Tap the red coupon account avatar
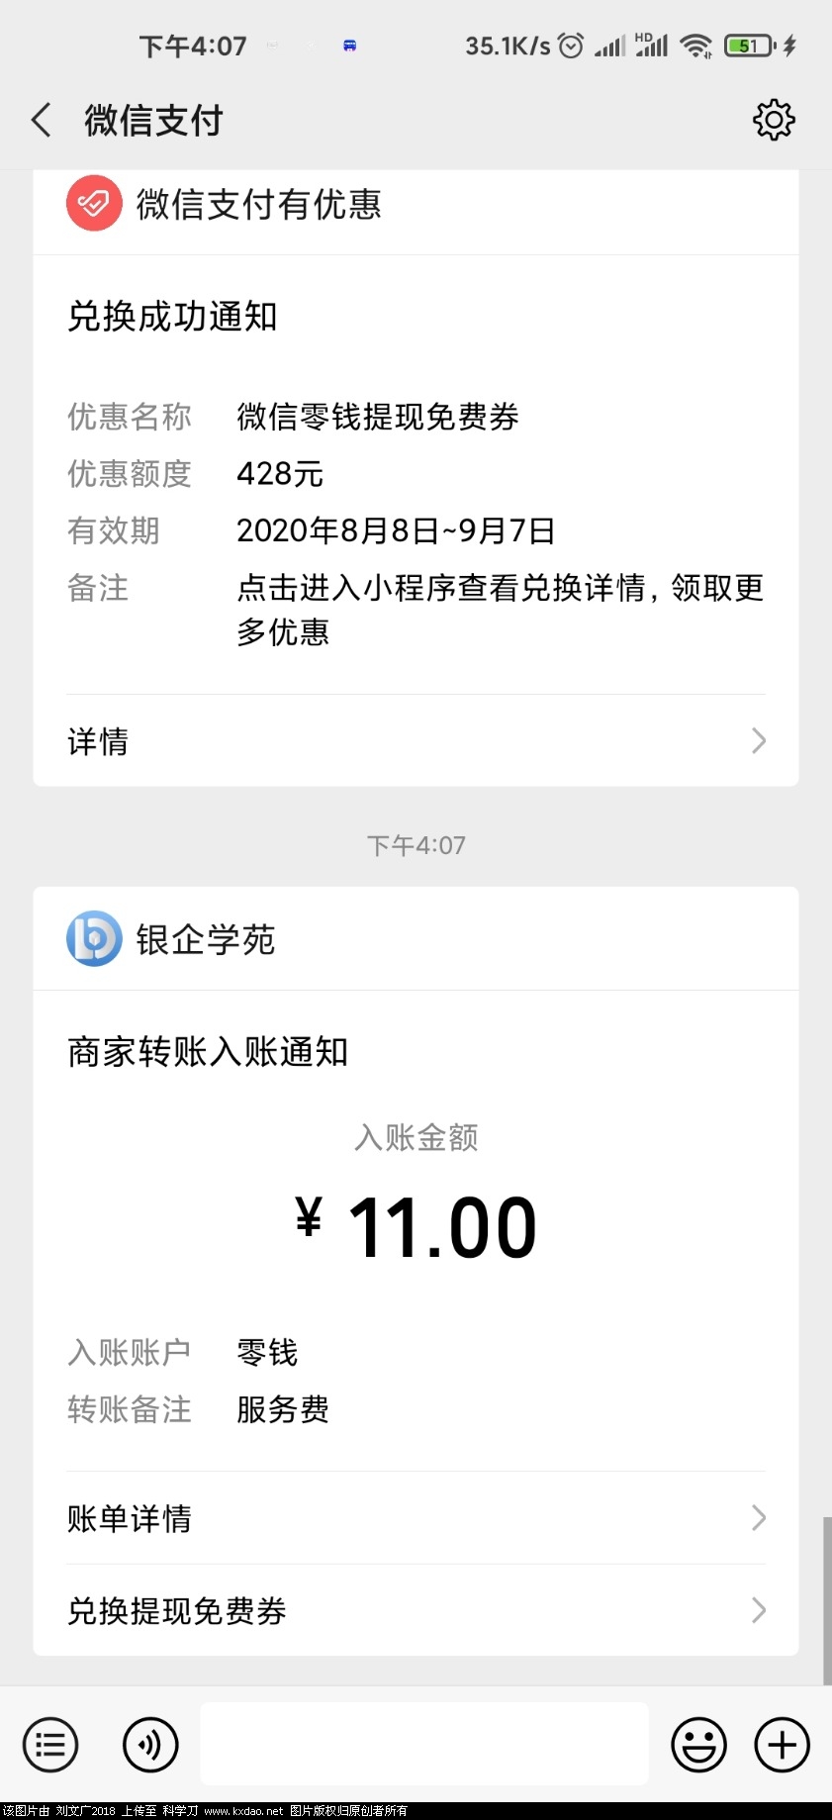This screenshot has height=1820, width=832. [x=94, y=204]
